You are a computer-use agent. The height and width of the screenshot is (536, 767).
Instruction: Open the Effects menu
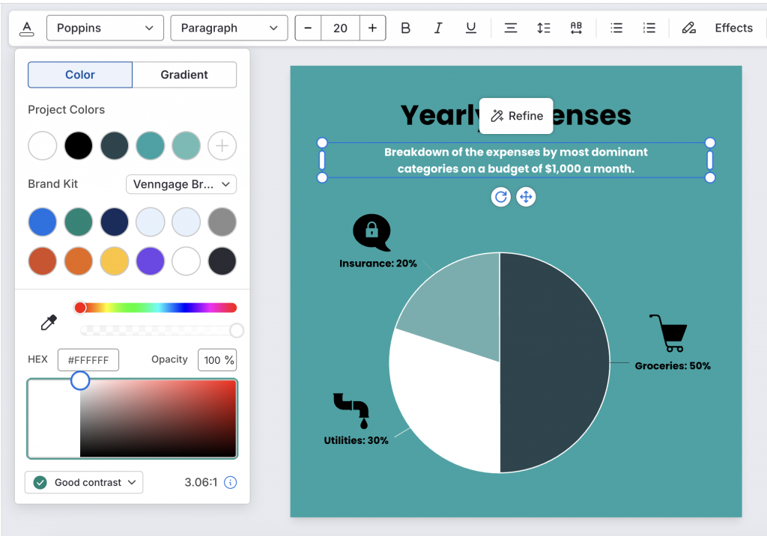[x=734, y=28]
